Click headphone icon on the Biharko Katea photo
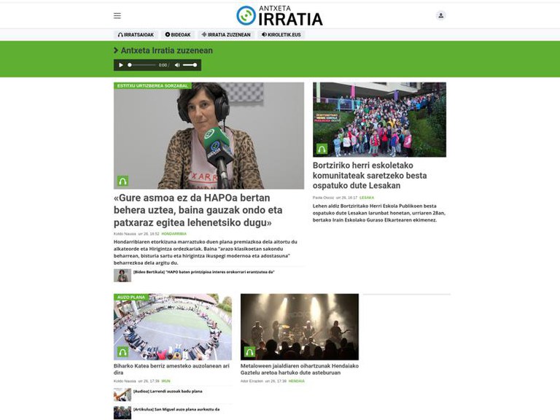The height and width of the screenshot is (420, 560). pos(122,351)
